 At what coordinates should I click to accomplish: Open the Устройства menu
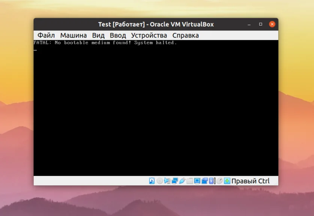(x=149, y=35)
